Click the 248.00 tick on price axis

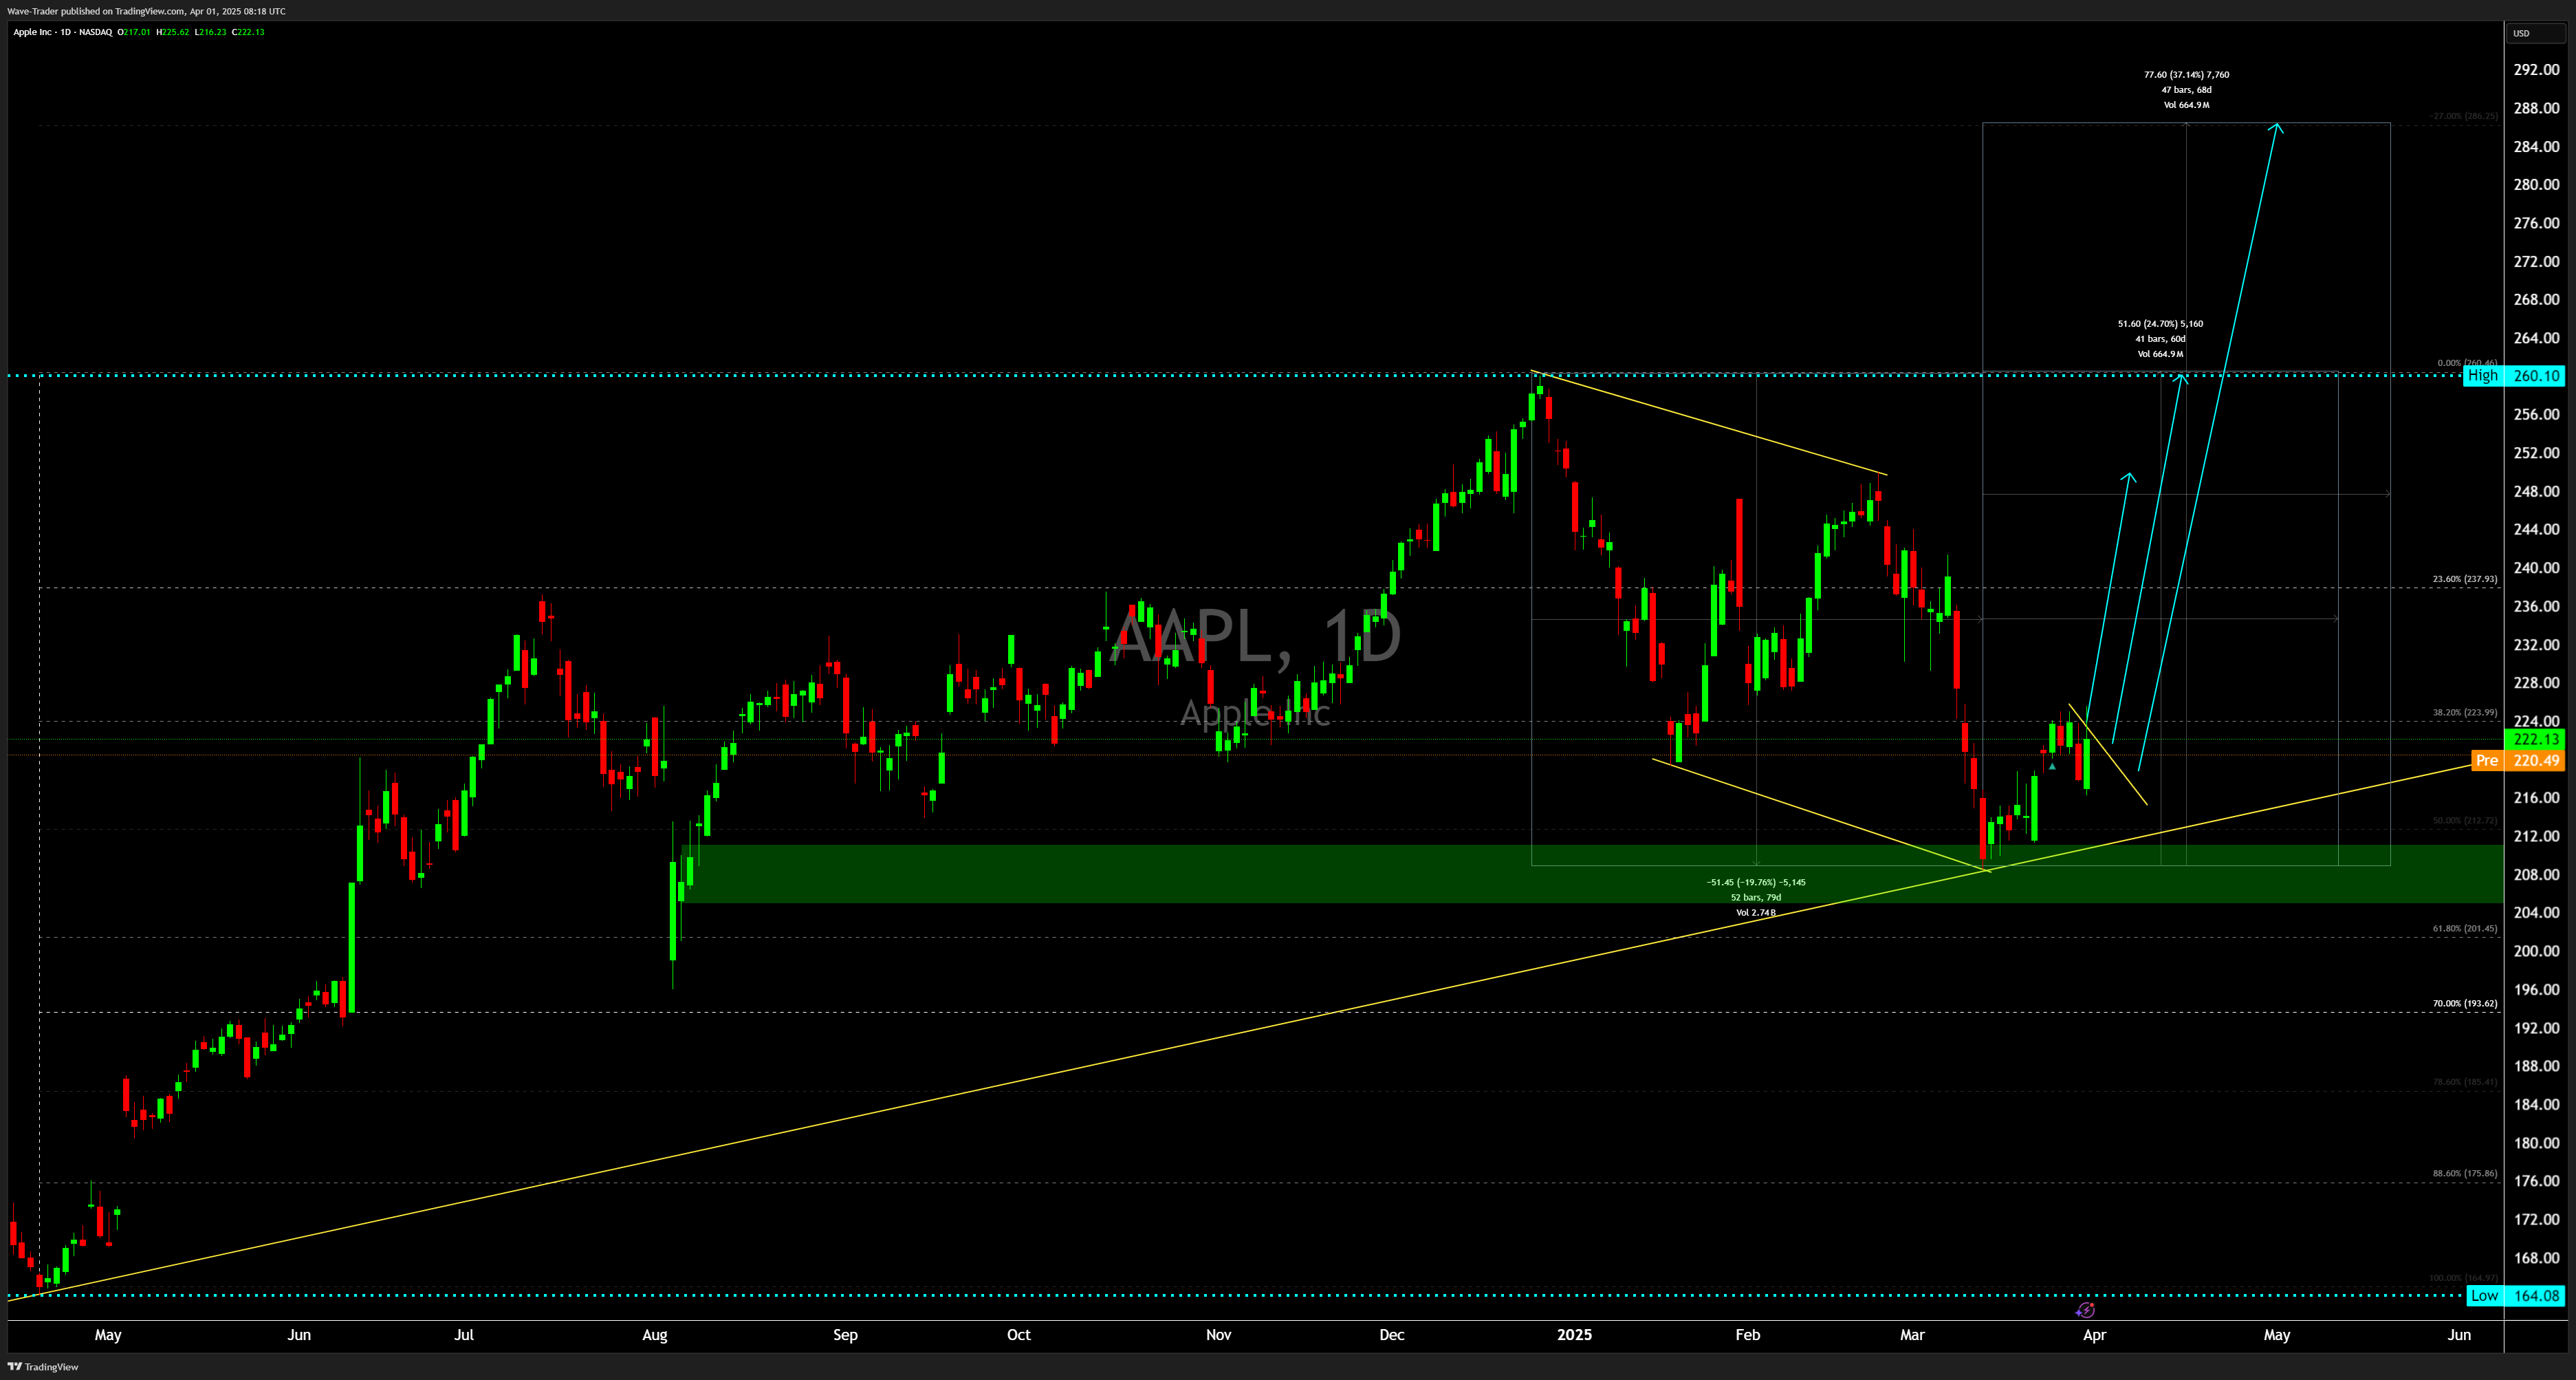pos(2536,491)
